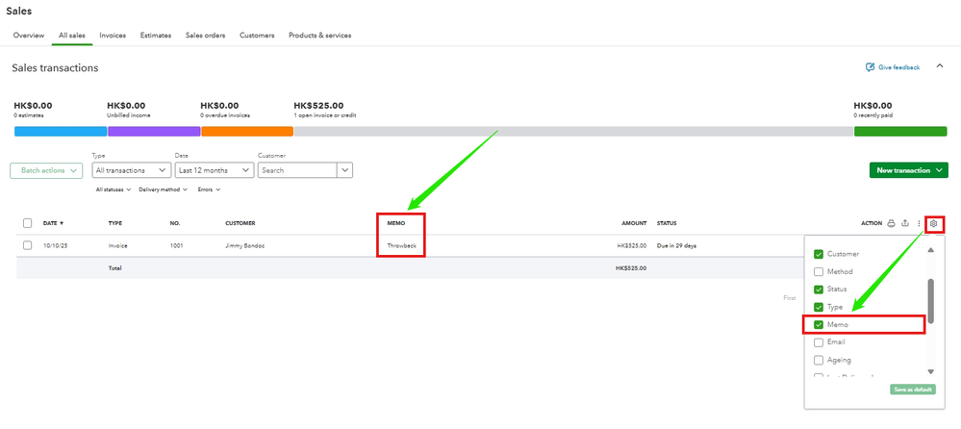Open the Type filter All transactions dropdown

[131, 170]
